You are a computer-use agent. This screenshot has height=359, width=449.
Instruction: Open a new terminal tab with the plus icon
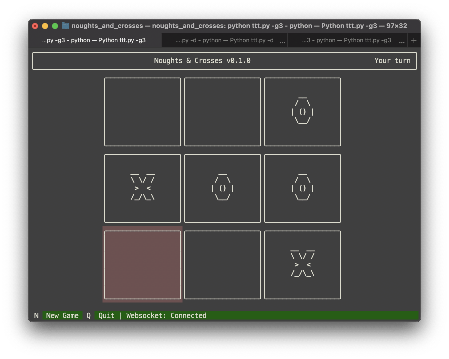(x=413, y=40)
